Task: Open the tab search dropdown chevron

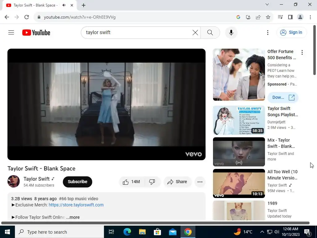Action: (x=267, y=4)
